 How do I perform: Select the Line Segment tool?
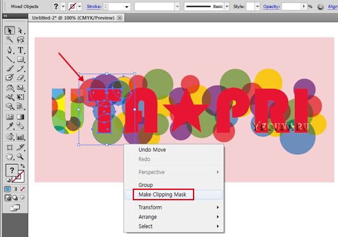tap(9, 59)
